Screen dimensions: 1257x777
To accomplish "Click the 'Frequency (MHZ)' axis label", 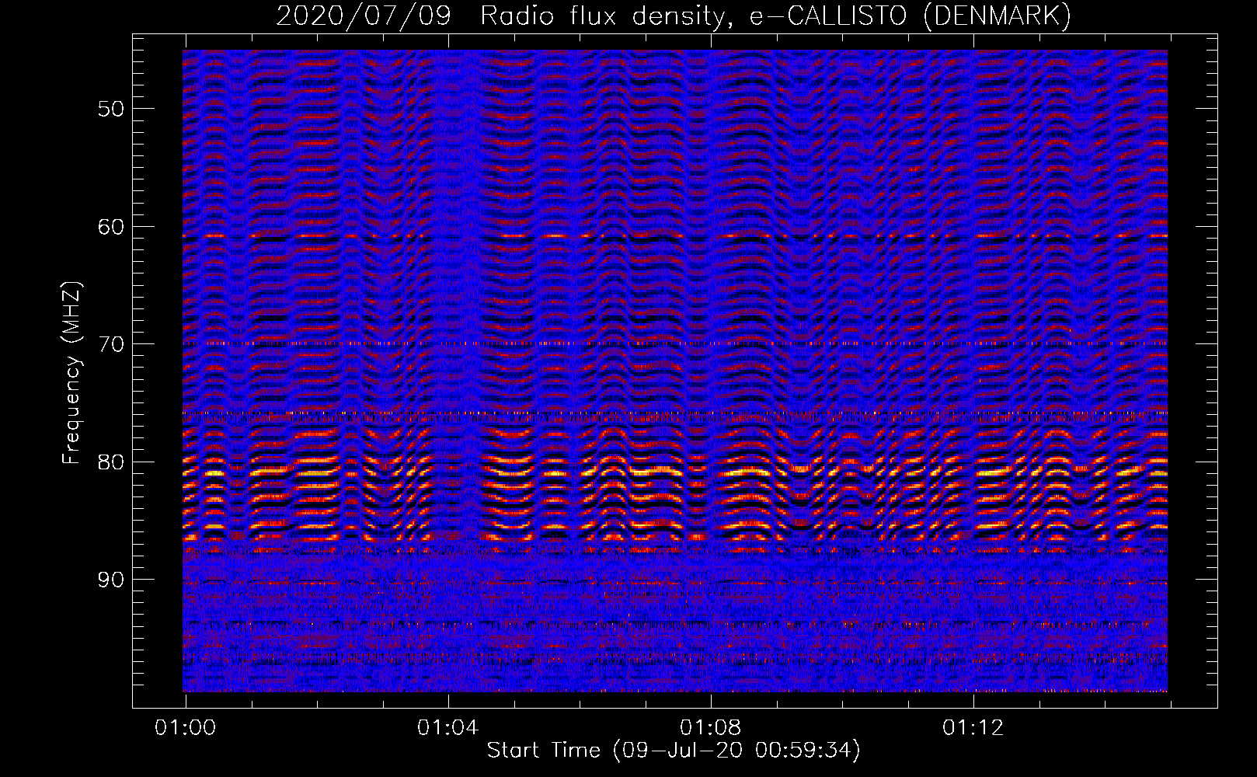I will (x=71, y=373).
